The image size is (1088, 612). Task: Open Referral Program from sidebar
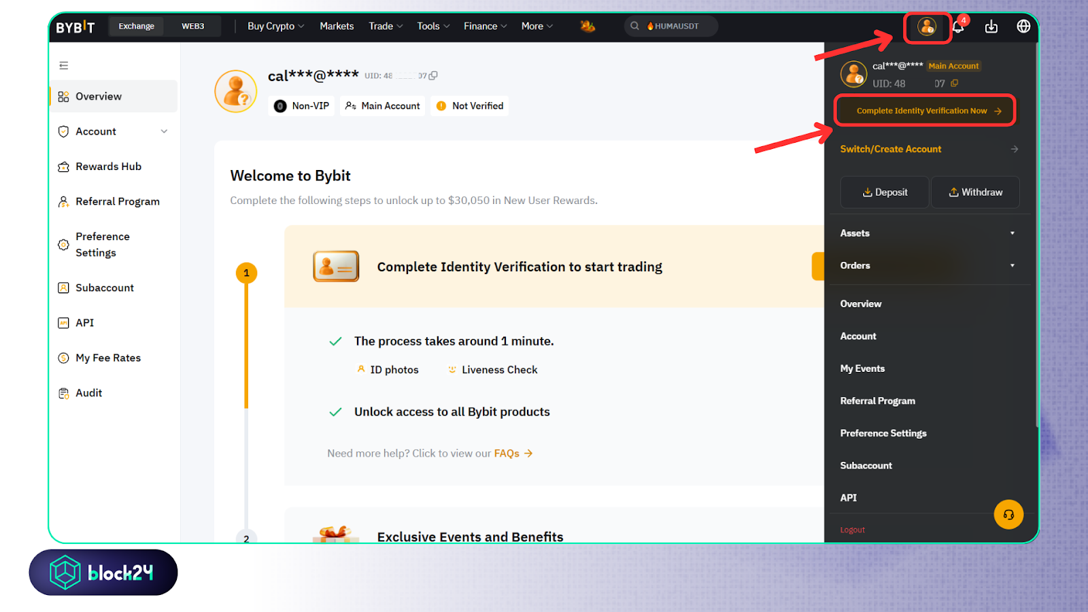[114, 201]
